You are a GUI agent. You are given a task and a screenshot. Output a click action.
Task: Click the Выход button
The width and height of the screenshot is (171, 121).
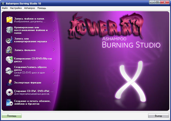tap(158, 116)
